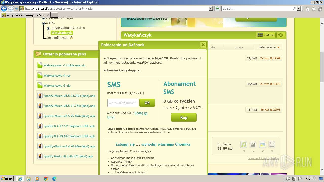The width and height of the screenshot is (324, 182).
Task: Click the browser Search box
Action: point(257,8)
